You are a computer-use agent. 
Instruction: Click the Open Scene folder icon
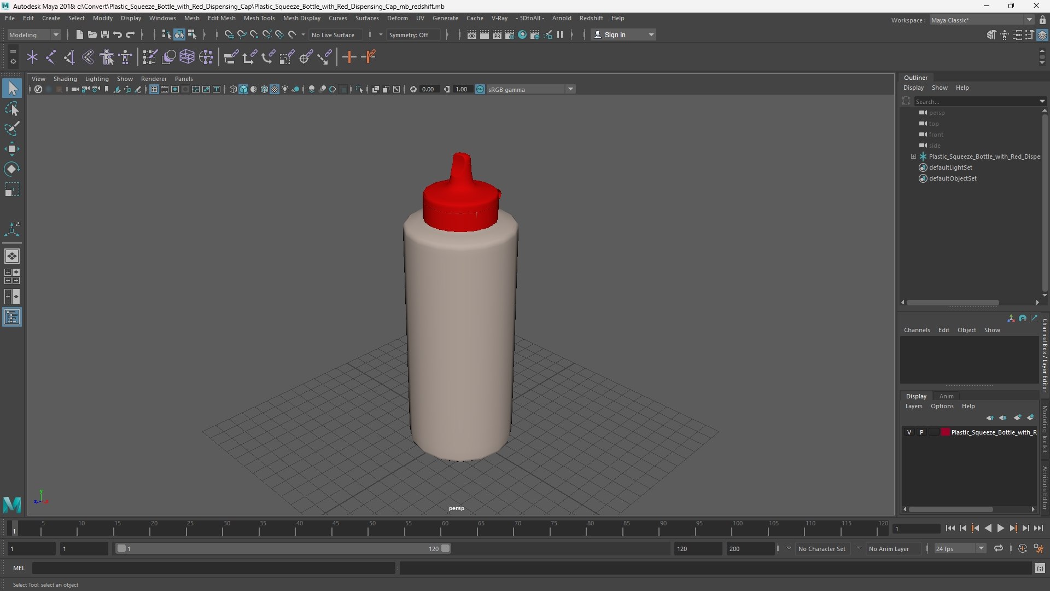(92, 34)
